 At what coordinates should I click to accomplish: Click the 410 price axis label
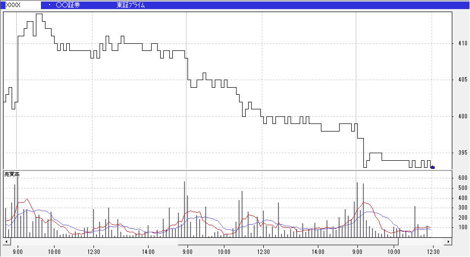[463, 43]
